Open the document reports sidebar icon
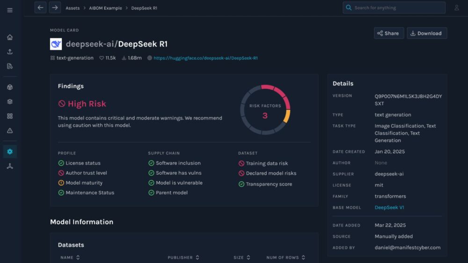 coord(10,66)
